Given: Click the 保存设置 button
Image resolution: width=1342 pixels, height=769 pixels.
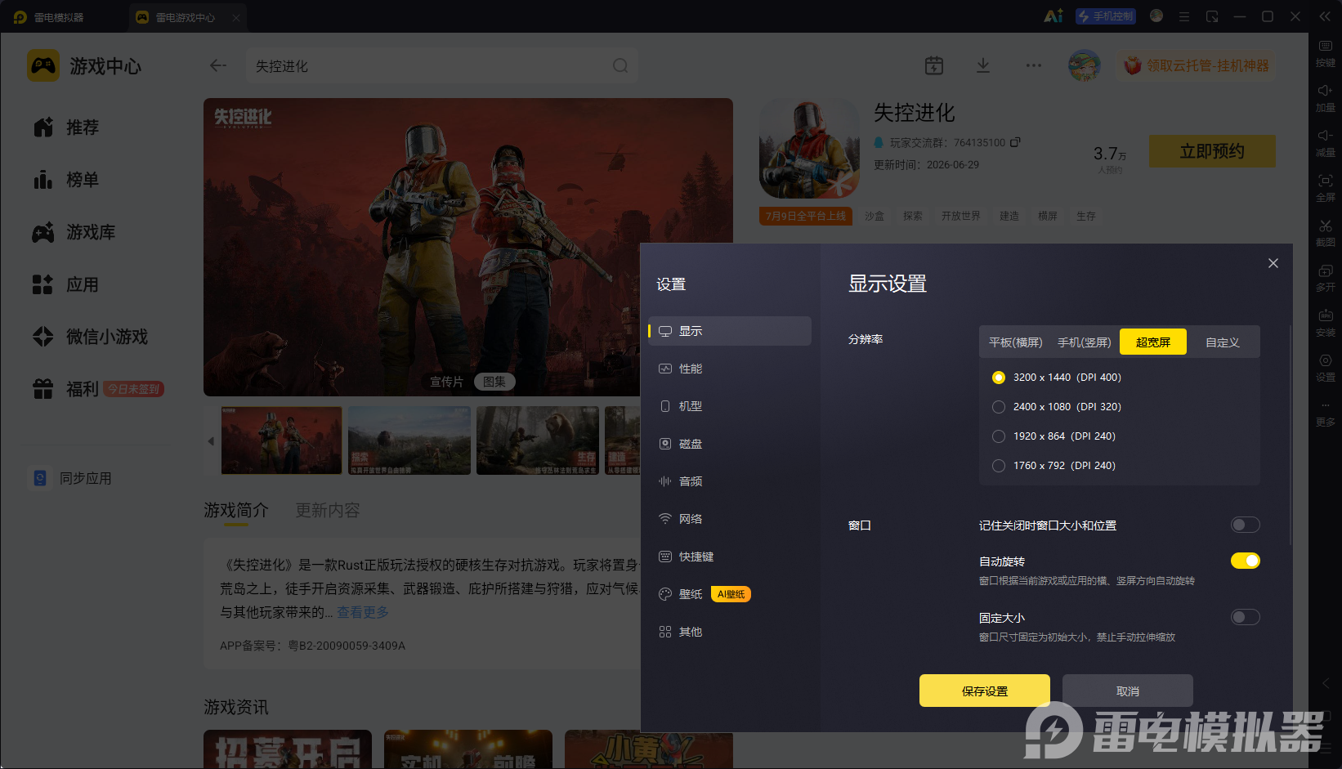Looking at the screenshot, I should (985, 691).
